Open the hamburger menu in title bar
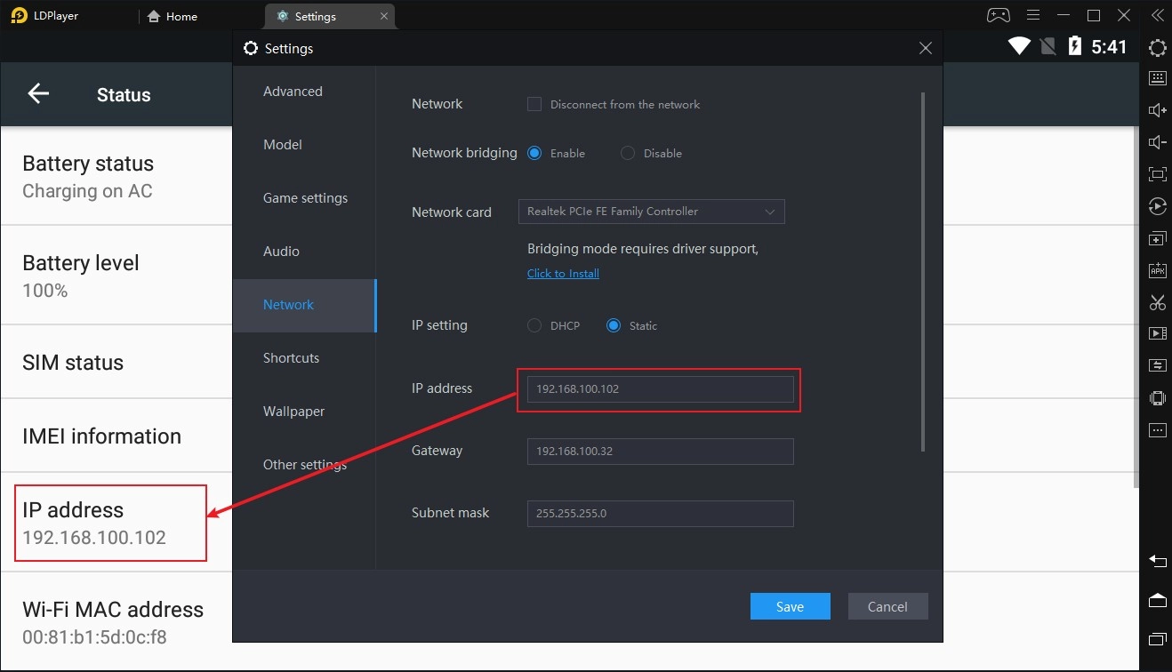This screenshot has width=1172, height=672. 1032,16
